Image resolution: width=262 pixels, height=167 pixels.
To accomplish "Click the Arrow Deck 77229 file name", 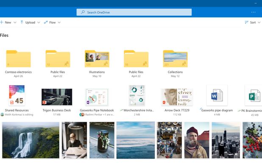I will tap(177, 110).
